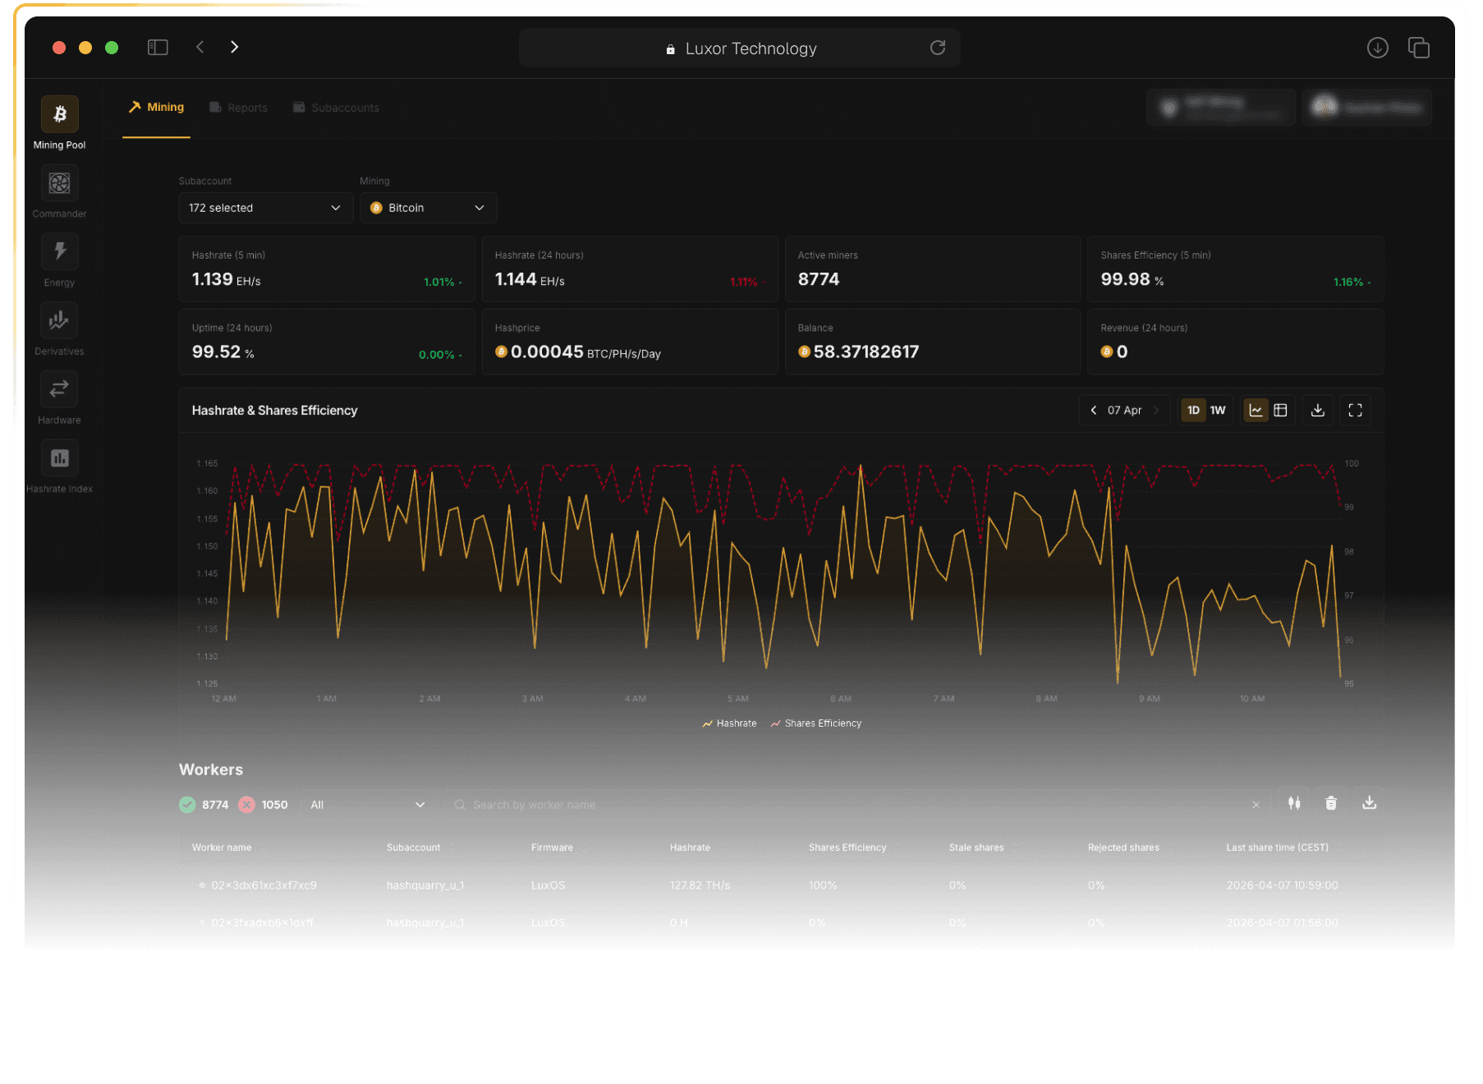Open the Energy section

click(58, 252)
